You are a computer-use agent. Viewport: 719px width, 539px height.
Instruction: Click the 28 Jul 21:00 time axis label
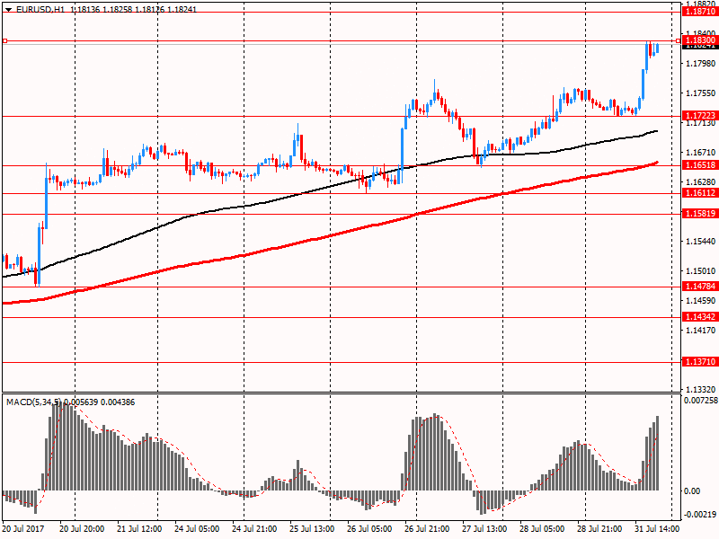pos(599,528)
